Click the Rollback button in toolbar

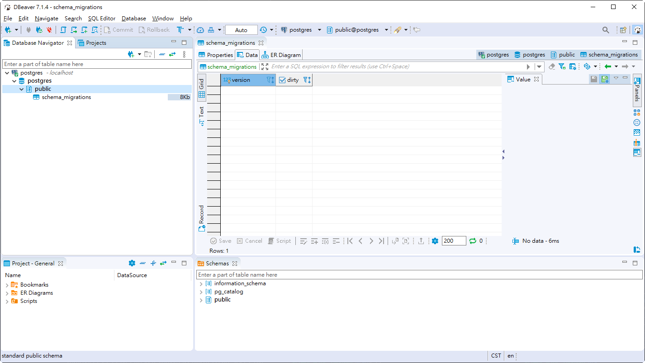tap(154, 30)
